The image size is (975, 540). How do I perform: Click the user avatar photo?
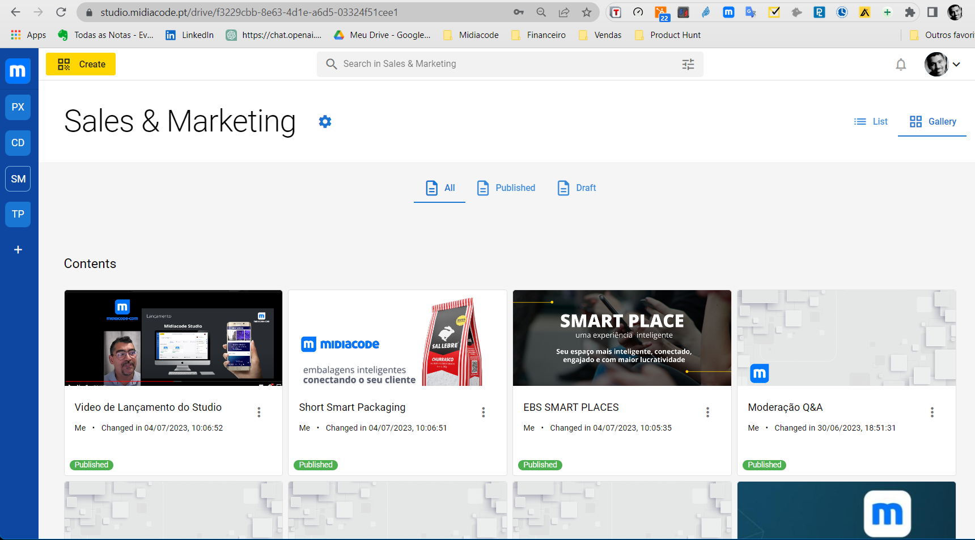[936, 65]
